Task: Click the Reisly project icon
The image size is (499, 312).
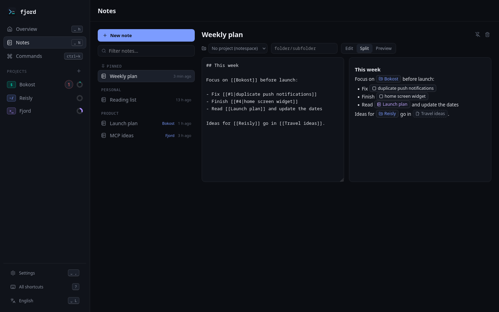Action: [x=11, y=98]
